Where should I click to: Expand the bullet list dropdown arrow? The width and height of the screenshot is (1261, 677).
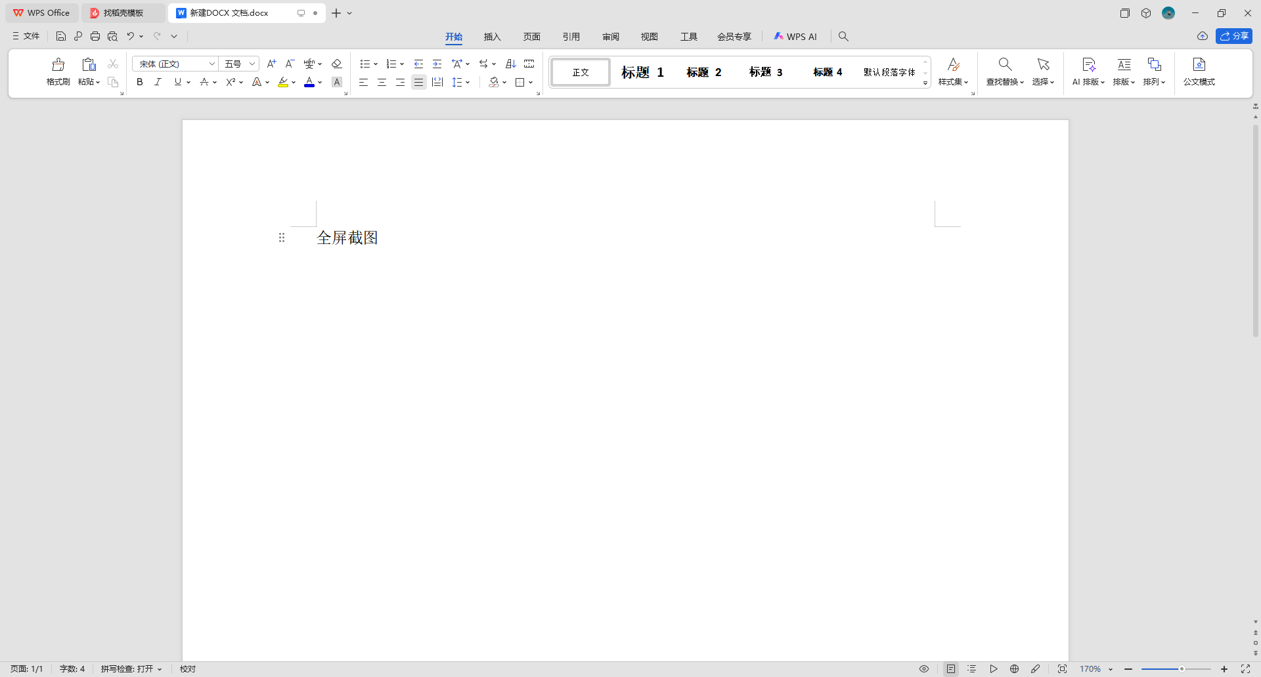(x=376, y=64)
